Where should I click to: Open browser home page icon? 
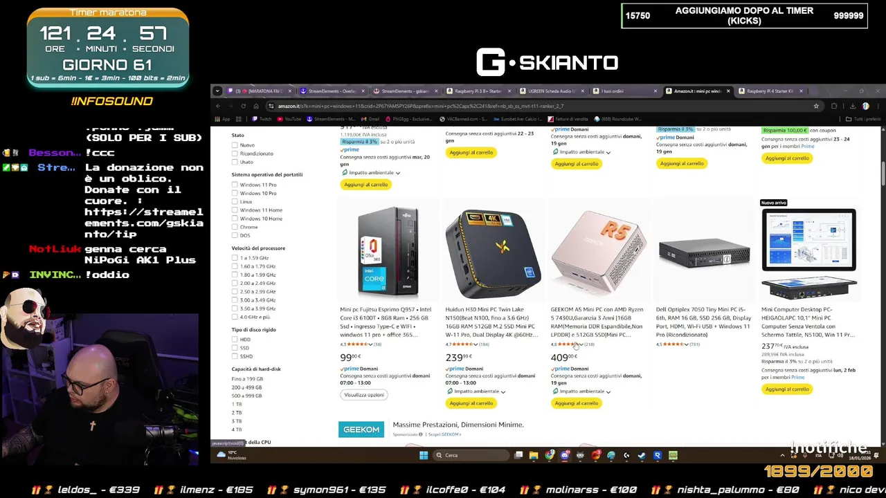pos(255,106)
